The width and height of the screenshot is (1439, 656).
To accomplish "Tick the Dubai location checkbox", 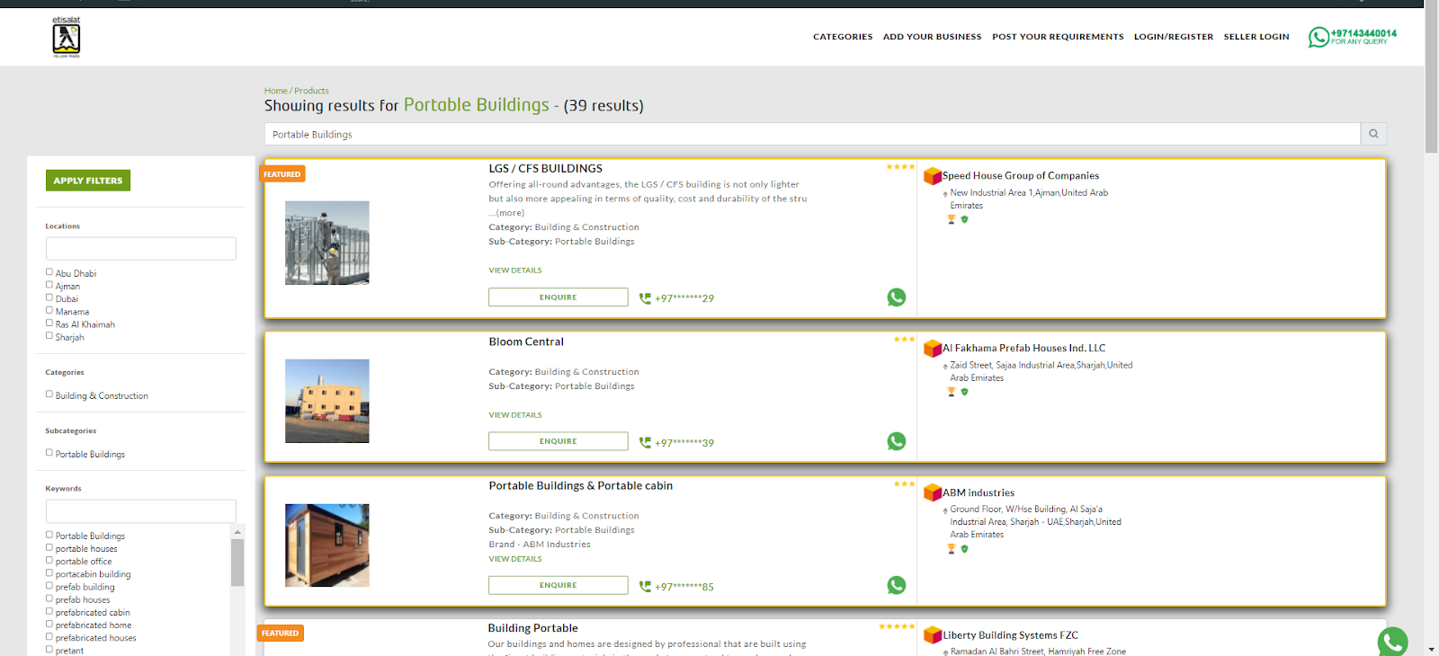I will click(x=49, y=297).
